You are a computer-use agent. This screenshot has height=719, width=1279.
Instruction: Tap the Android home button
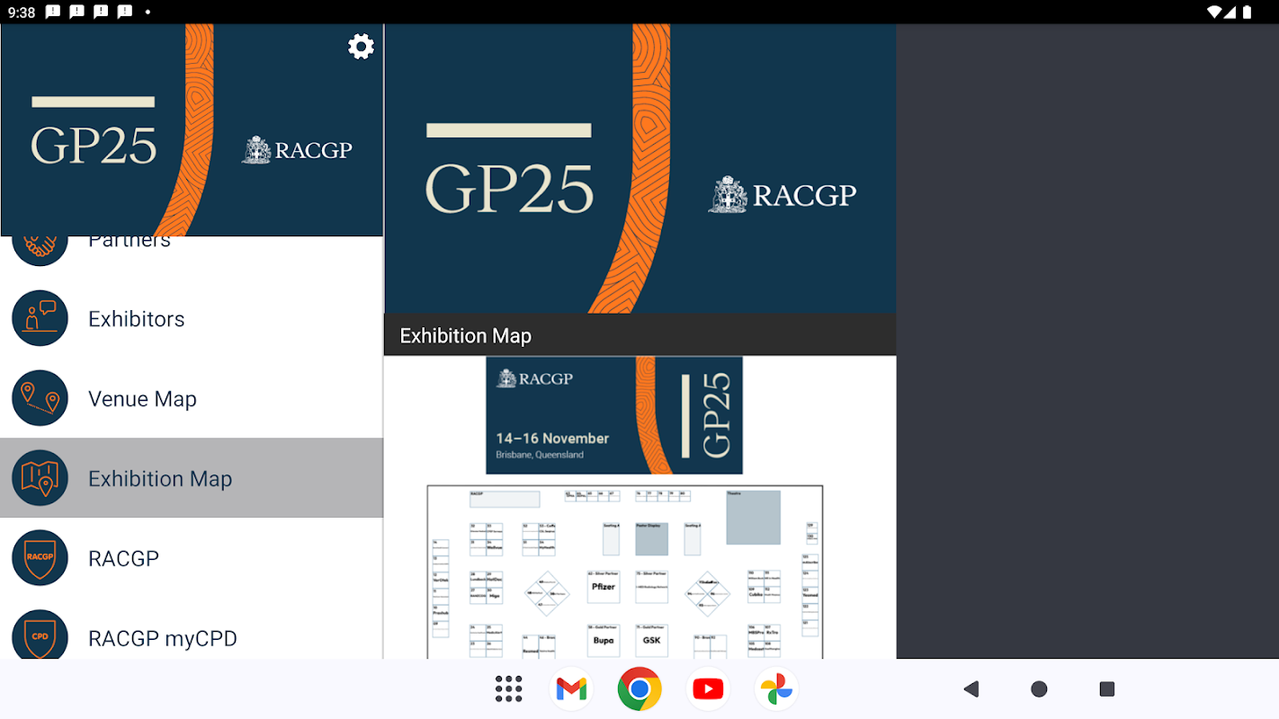1039,689
